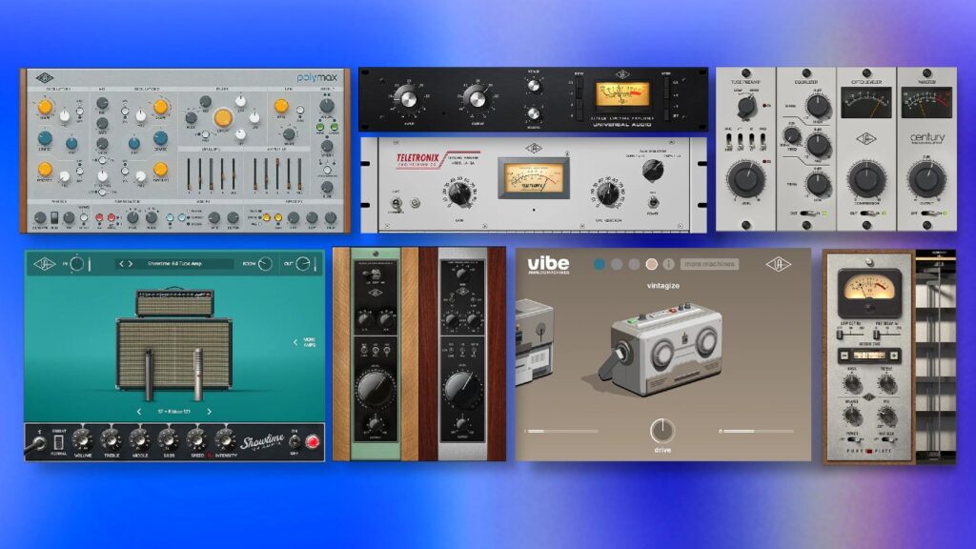Screen dimensions: 976x549
Task: Click the input jack on Showtime amp
Action: coord(37,442)
